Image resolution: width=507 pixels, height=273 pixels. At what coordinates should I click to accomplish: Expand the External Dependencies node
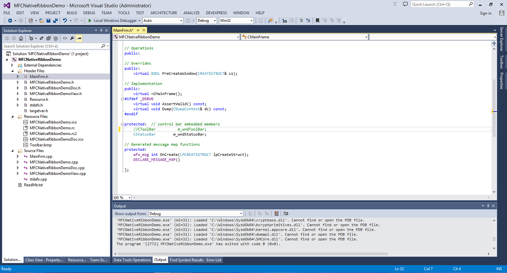pyautogui.click(x=12, y=65)
